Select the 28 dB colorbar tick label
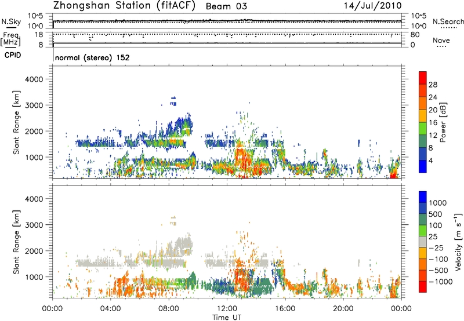Viewport: 464px width, 321px height. pos(433,85)
